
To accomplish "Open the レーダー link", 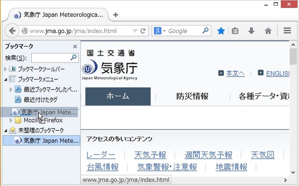I will click(x=101, y=155).
